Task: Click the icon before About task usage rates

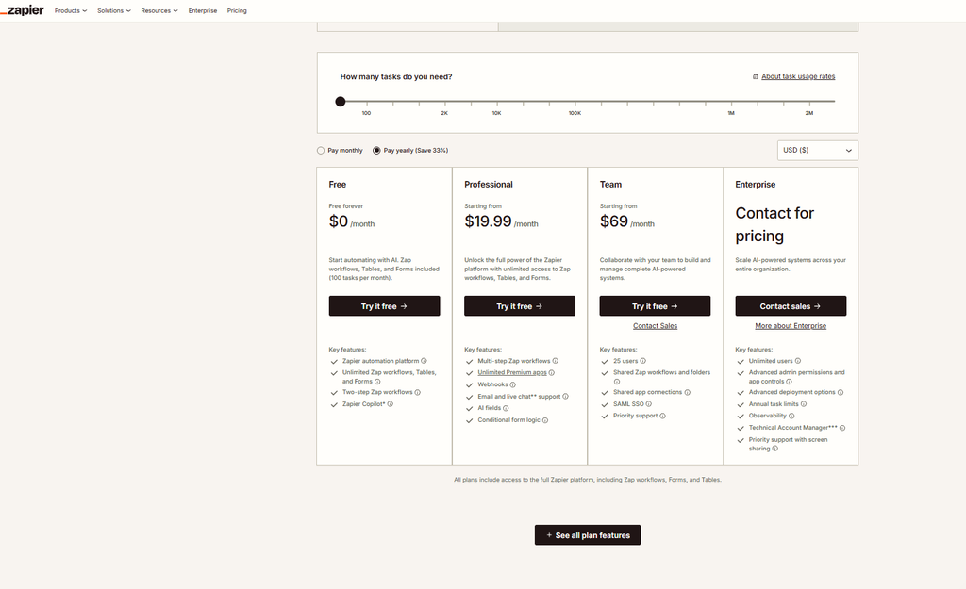Action: click(756, 77)
